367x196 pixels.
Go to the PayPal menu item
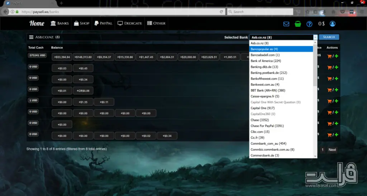[x=104, y=23]
